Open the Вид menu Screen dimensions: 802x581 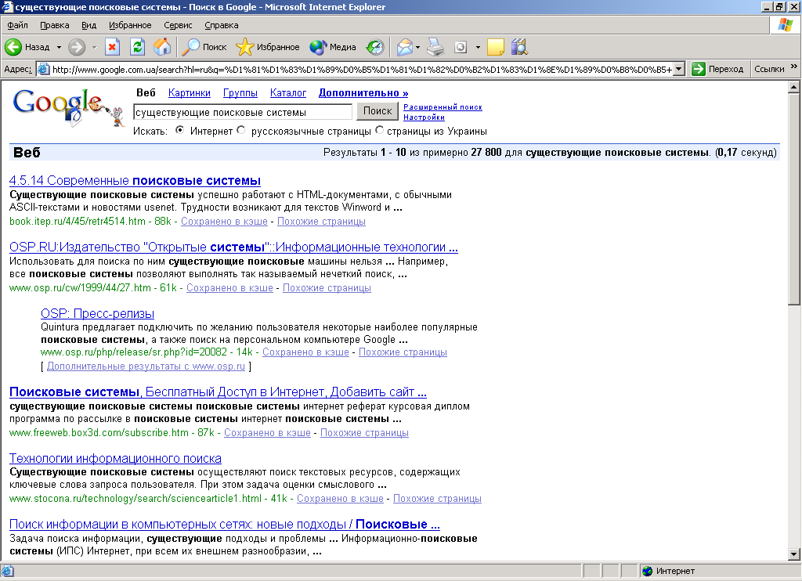[89, 25]
